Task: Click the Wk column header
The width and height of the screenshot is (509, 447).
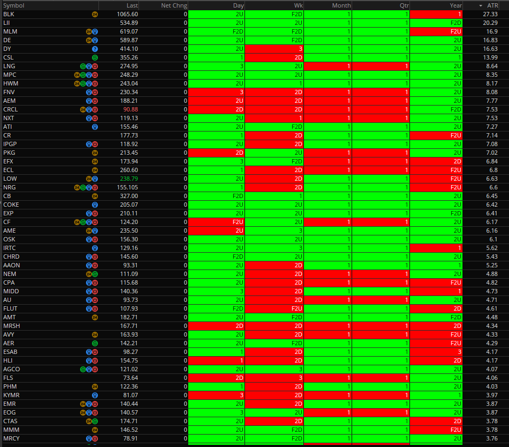Action: coord(299,5)
